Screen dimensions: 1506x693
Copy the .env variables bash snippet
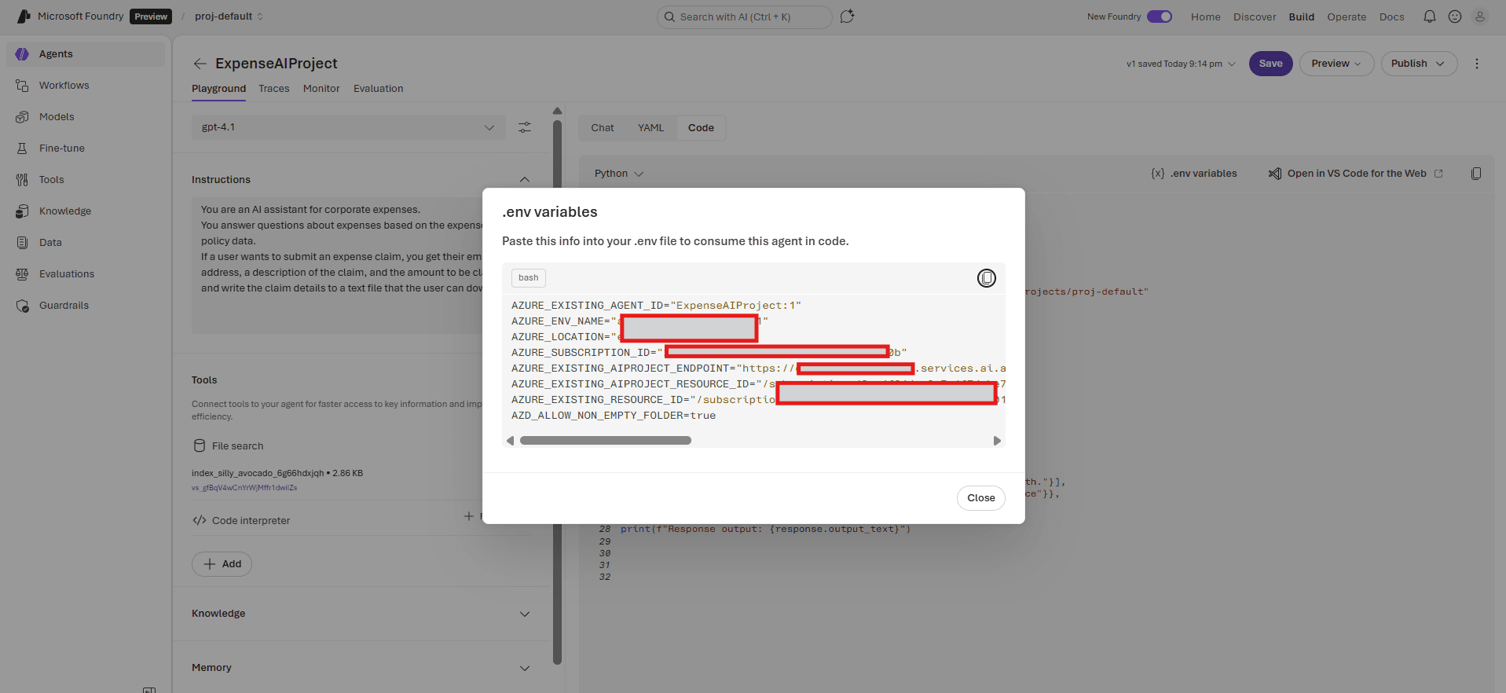(986, 278)
